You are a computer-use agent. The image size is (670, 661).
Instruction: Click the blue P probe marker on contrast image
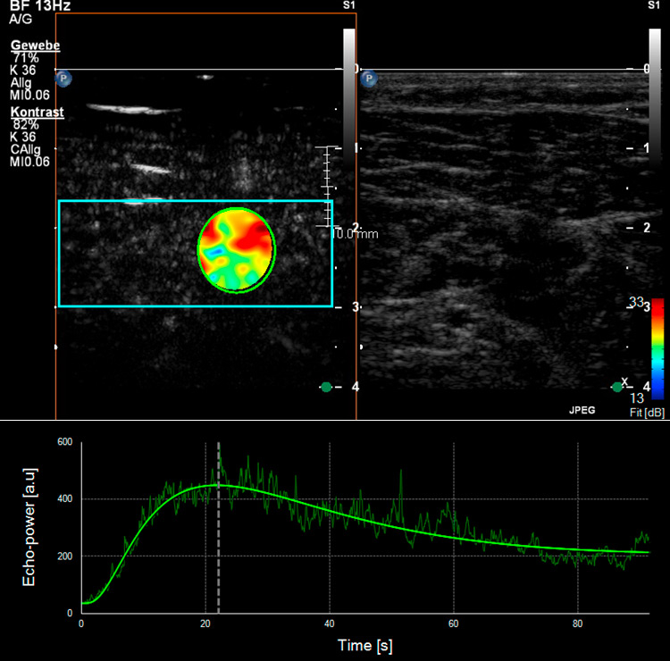64,79
